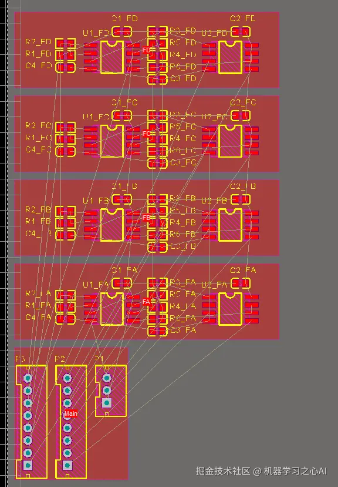This screenshot has height=487, width=338.
Task: Select the U1_FB IC footprint body
Action: coord(112,225)
